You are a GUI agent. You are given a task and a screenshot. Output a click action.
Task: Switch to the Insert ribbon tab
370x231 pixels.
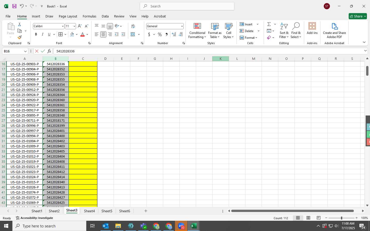(x=36, y=16)
